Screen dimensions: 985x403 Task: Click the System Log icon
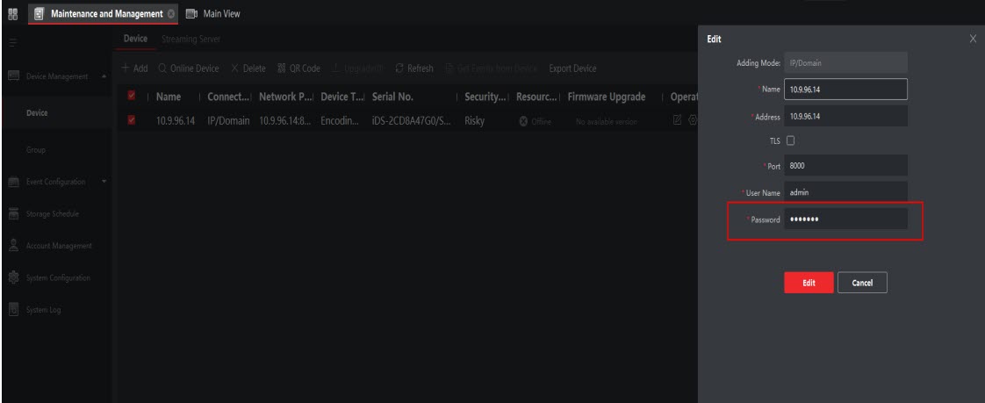[x=12, y=310]
